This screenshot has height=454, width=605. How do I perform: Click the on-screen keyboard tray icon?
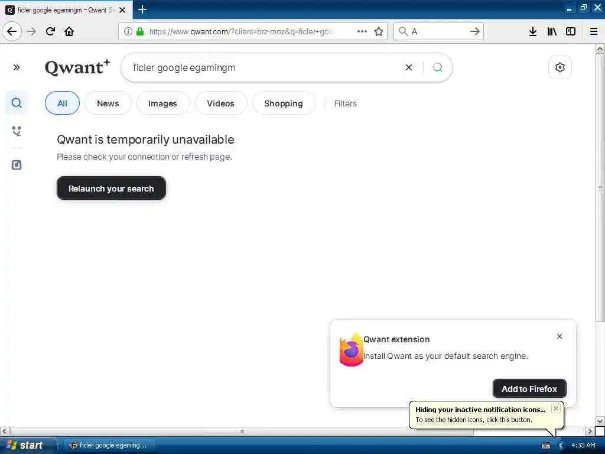pos(546,446)
